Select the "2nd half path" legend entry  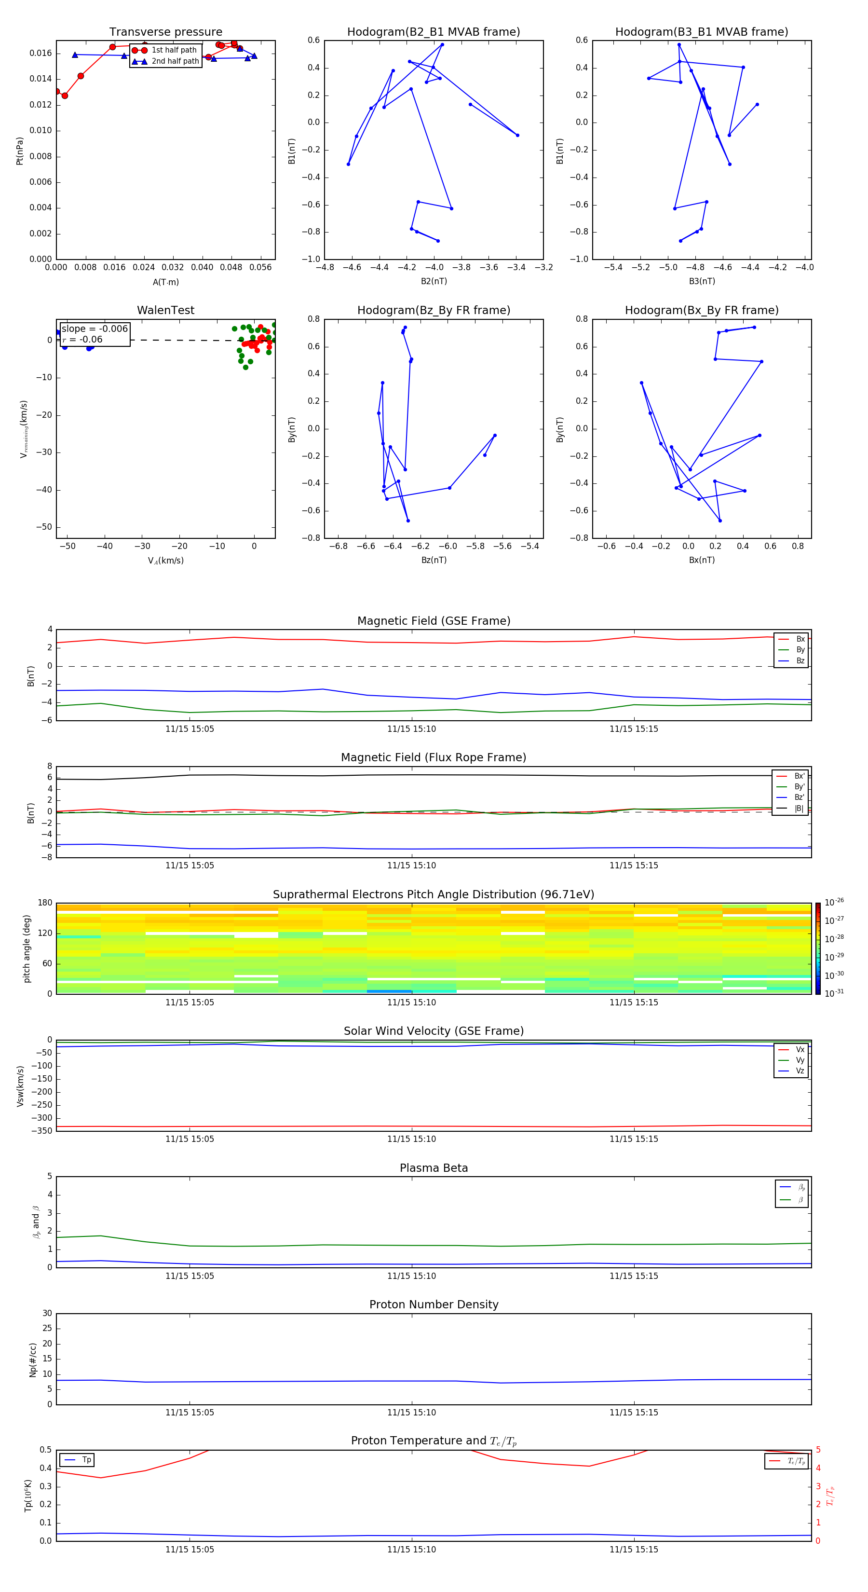coord(165,61)
